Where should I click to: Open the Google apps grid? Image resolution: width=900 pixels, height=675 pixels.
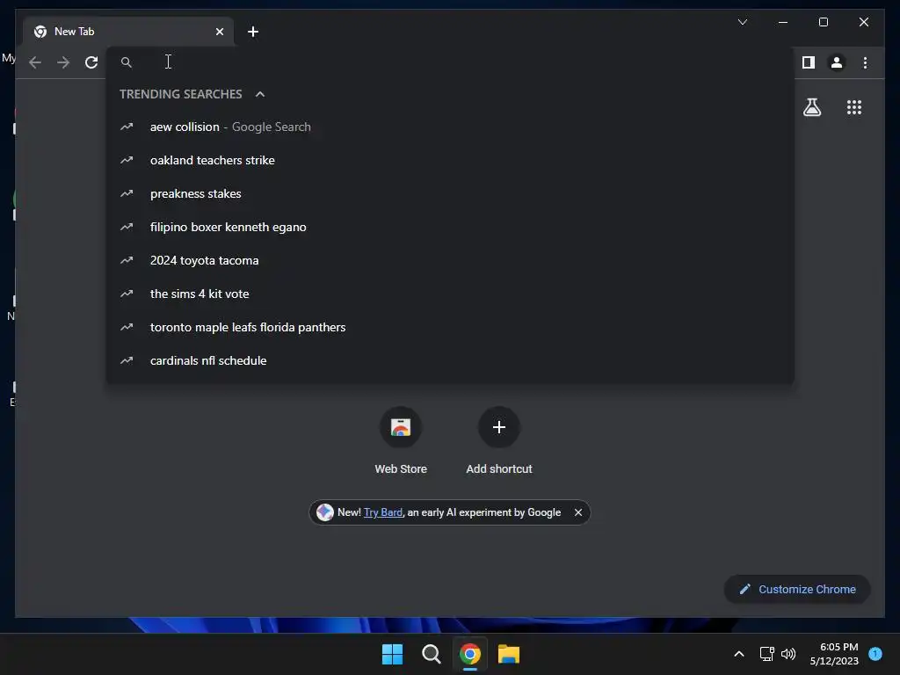click(854, 106)
